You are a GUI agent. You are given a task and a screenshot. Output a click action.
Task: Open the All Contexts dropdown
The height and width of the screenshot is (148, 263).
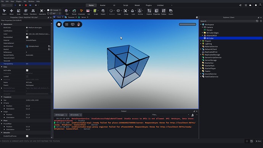click(75, 115)
